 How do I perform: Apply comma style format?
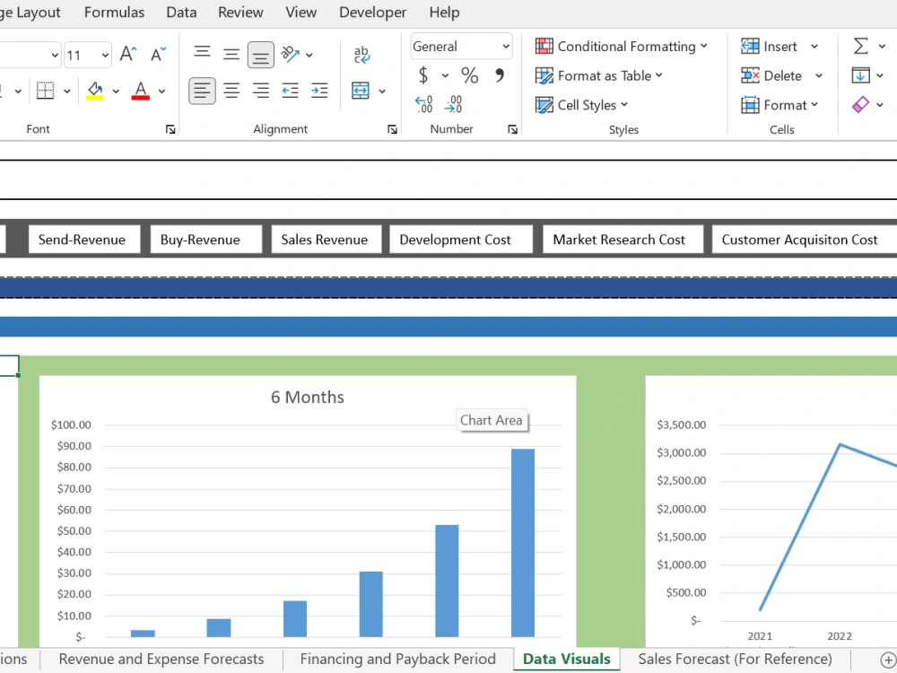pos(500,75)
